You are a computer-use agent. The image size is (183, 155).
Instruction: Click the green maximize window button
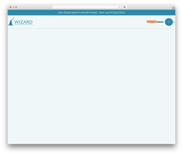click(16, 7)
